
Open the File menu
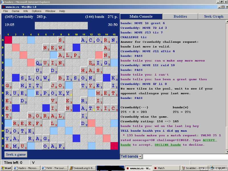tap(5, 11)
